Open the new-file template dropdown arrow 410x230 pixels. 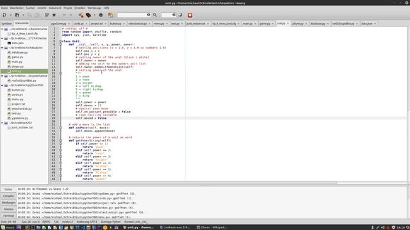point(10,15)
